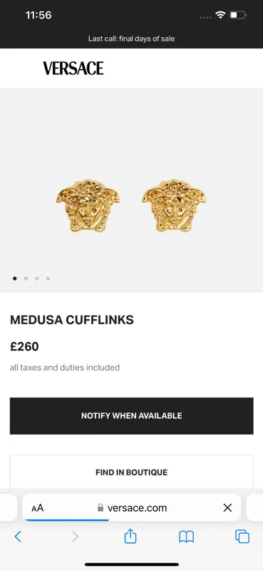Select the fourth image carousel dot
Screen dimensions: 263x571
point(48,278)
